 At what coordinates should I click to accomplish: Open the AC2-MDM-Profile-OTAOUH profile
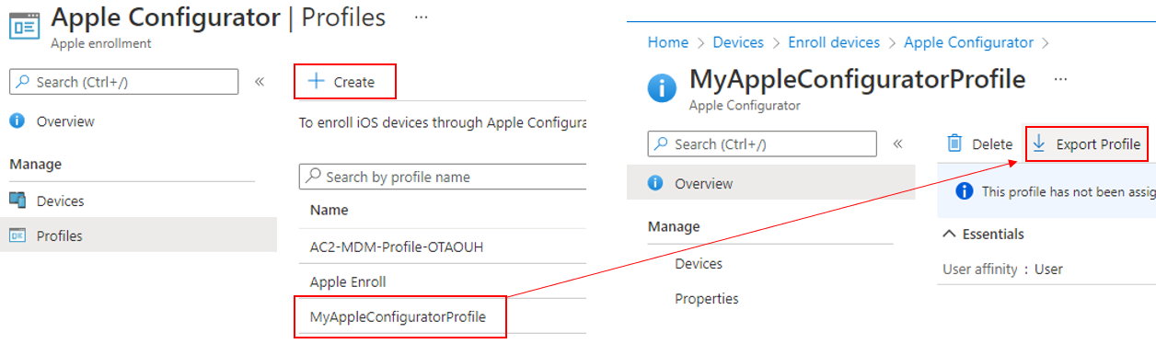(397, 247)
